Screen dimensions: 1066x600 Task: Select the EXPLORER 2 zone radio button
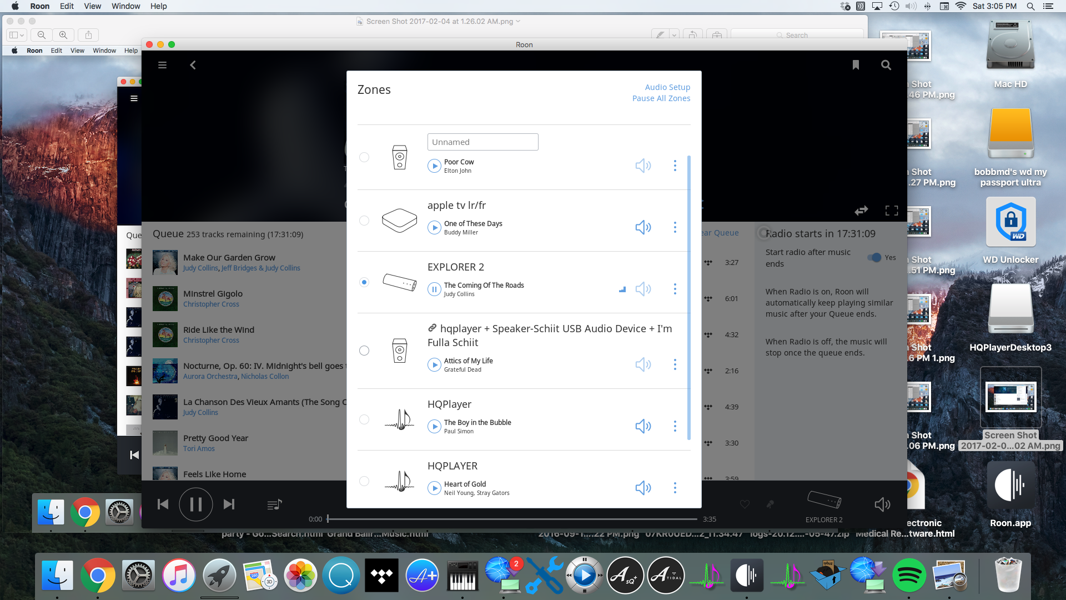click(364, 282)
